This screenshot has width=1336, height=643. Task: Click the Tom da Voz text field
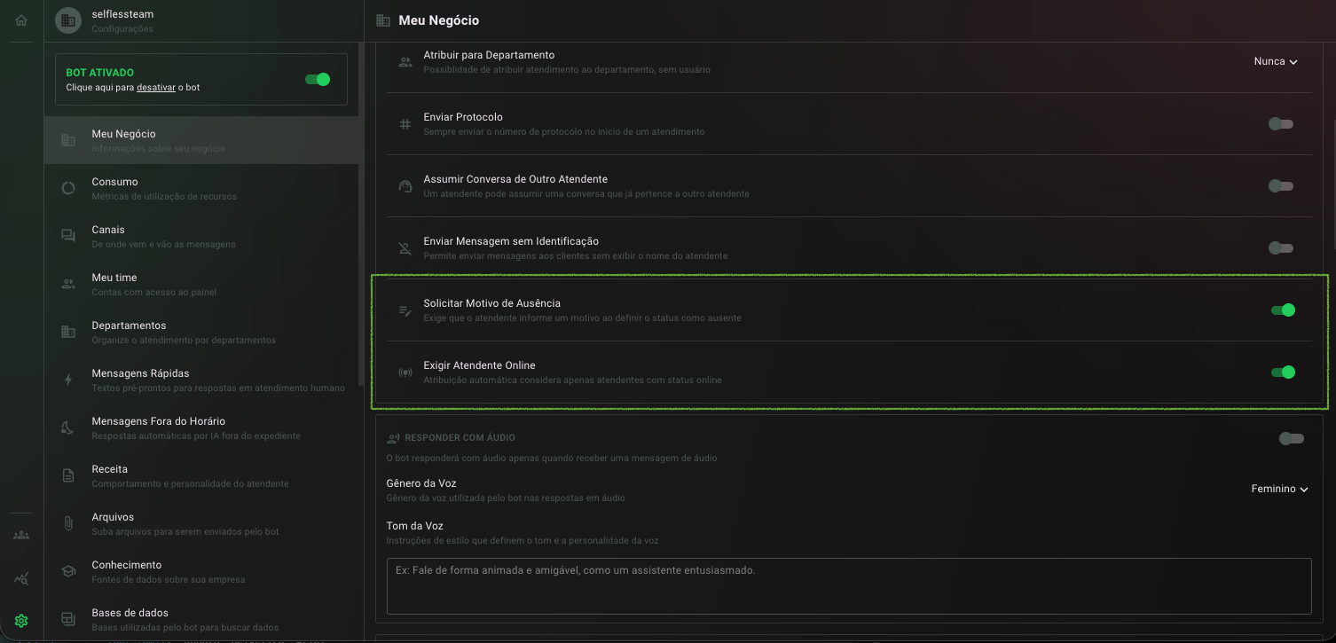(849, 585)
